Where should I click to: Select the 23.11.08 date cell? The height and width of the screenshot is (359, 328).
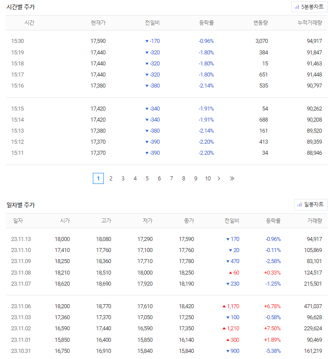(x=21, y=273)
